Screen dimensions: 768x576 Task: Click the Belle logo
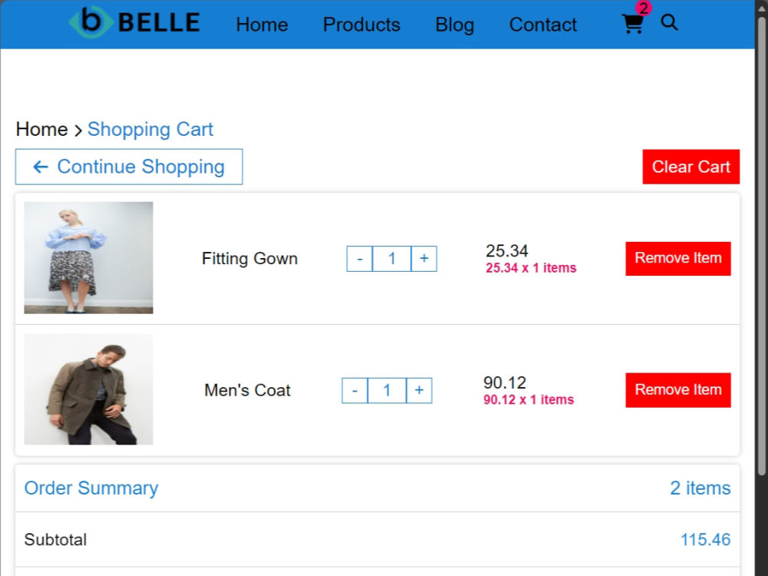(134, 22)
